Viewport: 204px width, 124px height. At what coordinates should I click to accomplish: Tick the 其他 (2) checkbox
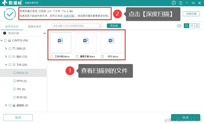(x=10, y=49)
